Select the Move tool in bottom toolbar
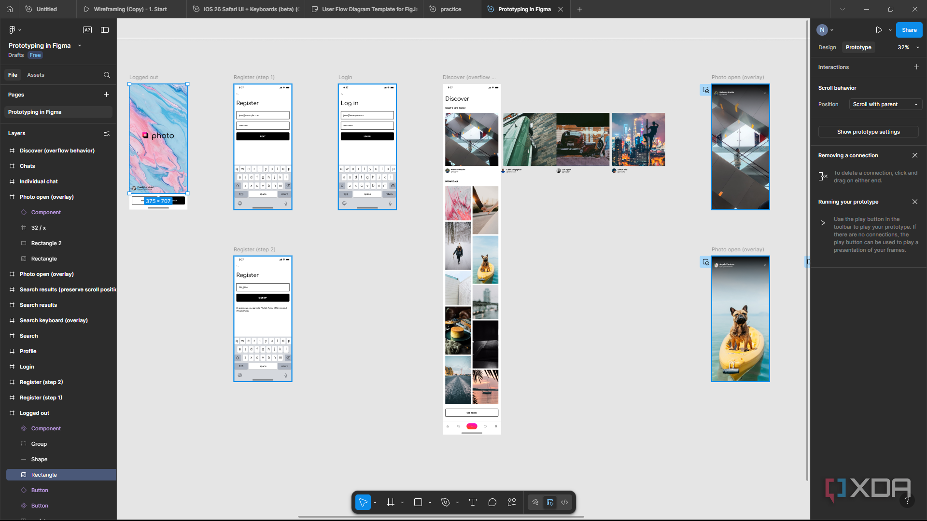 (363, 502)
